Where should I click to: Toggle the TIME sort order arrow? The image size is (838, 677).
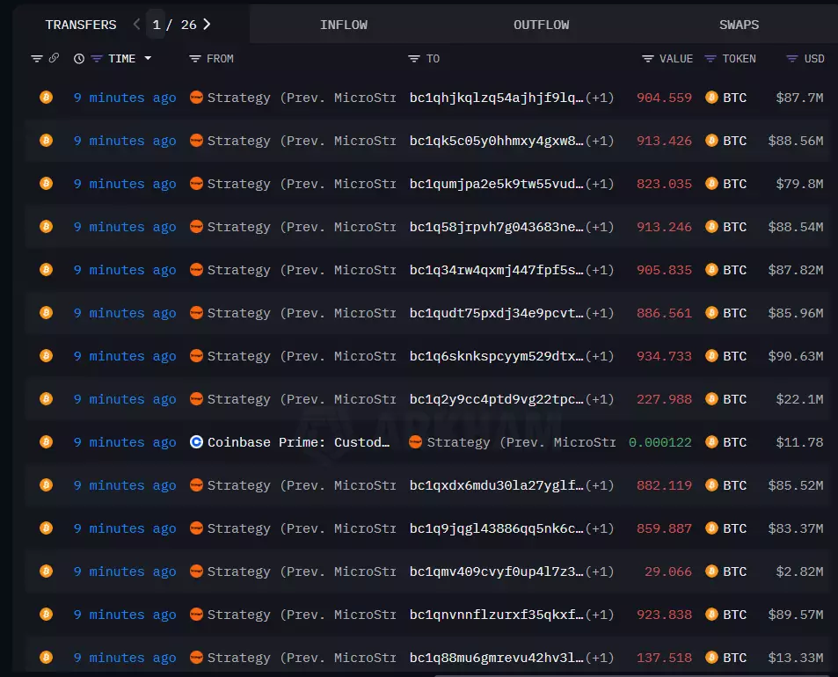(148, 59)
